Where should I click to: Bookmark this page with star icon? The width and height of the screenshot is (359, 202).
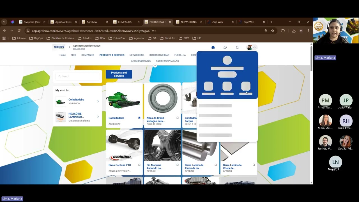click(x=273, y=31)
